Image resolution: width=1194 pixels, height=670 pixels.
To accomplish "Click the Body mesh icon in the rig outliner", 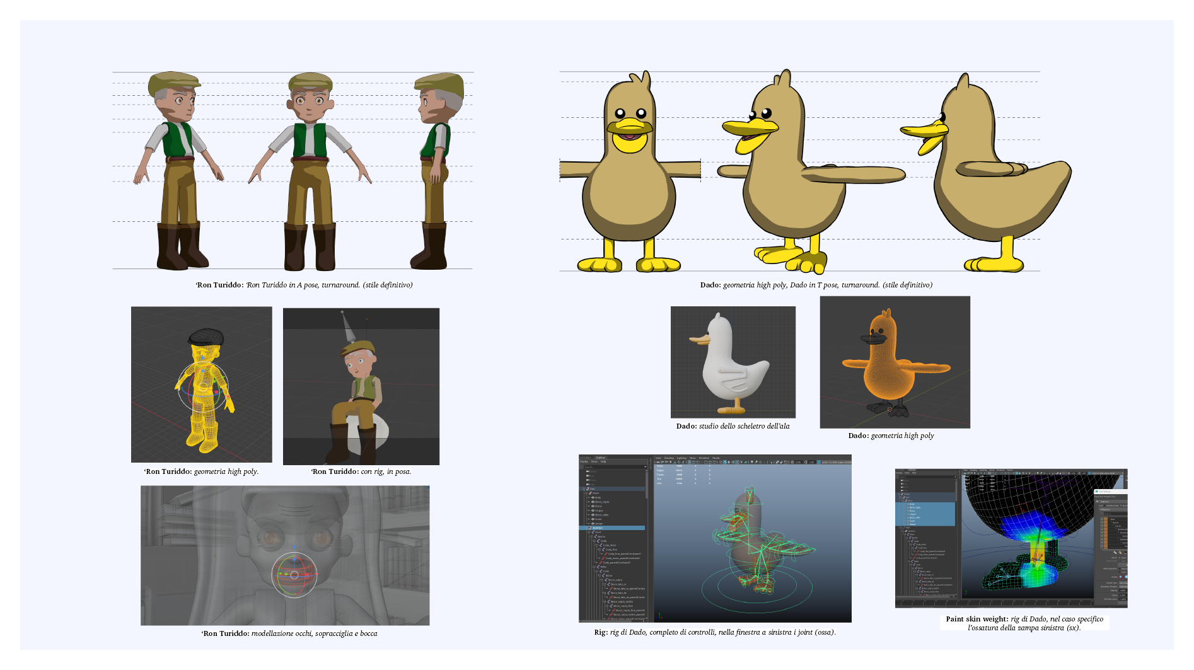I will coord(593,497).
